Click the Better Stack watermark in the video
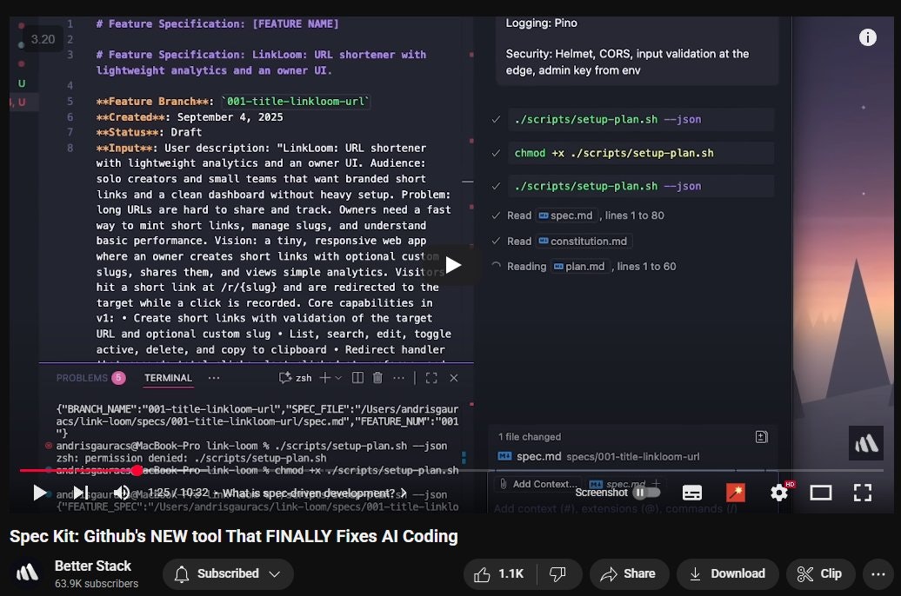The width and height of the screenshot is (901, 596). point(866,443)
